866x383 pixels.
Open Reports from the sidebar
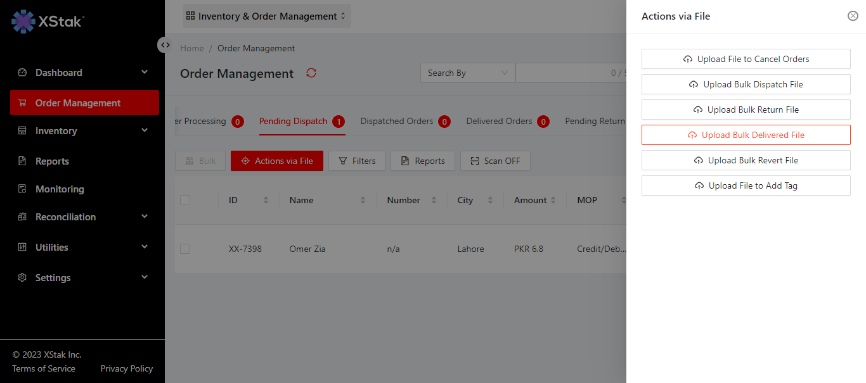point(52,161)
